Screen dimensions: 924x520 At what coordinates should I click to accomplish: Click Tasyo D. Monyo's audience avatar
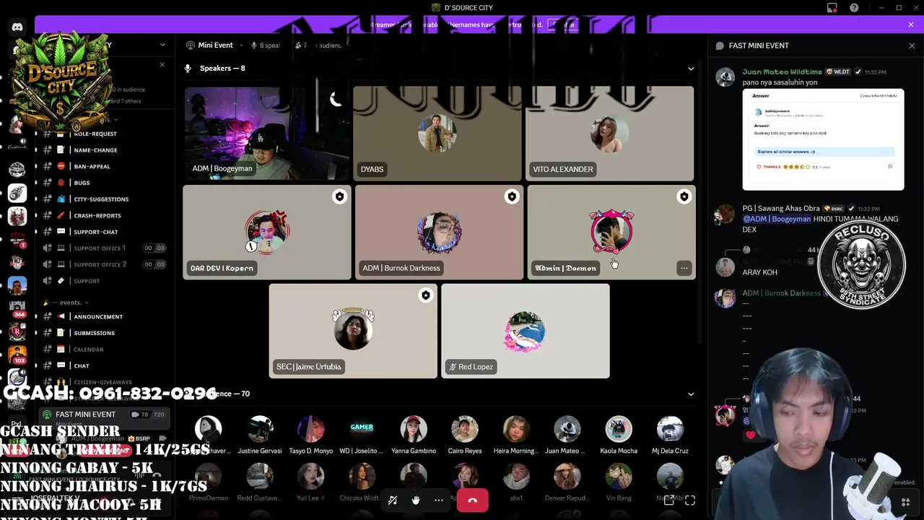(311, 430)
